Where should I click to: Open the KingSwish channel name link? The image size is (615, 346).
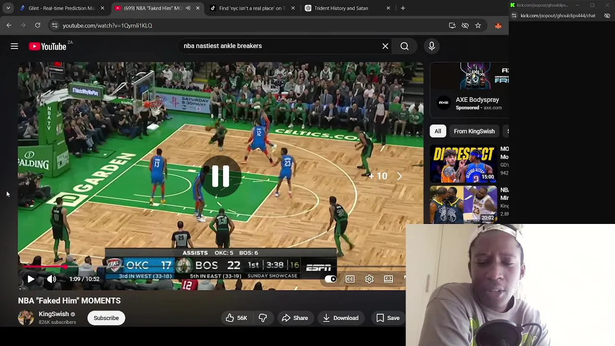(x=54, y=314)
